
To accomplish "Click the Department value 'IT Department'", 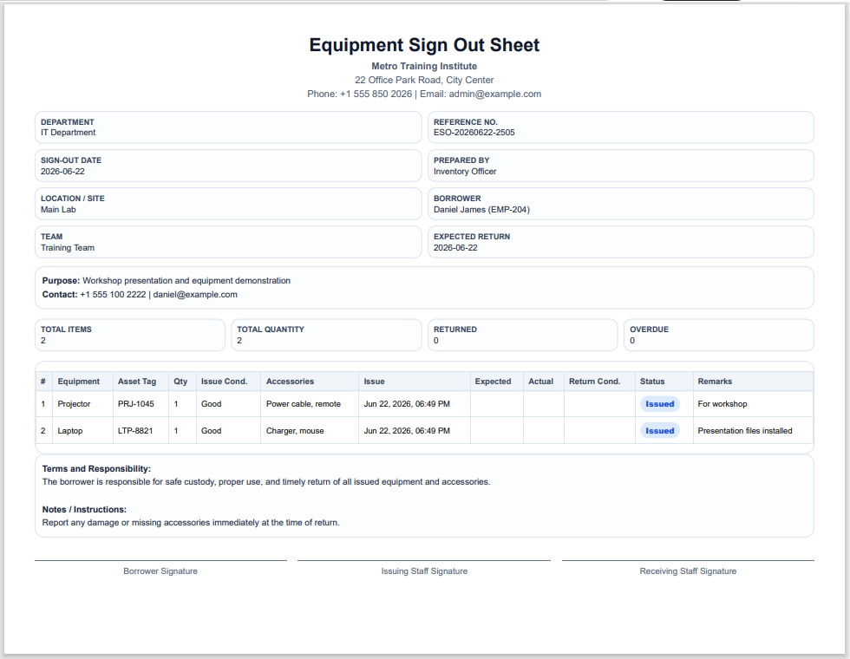I will click(68, 133).
